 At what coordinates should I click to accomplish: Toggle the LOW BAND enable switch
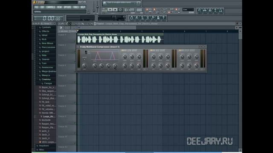[122, 51]
